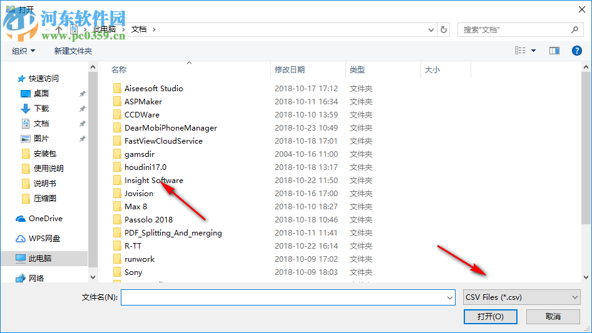The height and width of the screenshot is (333, 592).
Task: Close the 打开 dialog window
Action: coord(582,9)
